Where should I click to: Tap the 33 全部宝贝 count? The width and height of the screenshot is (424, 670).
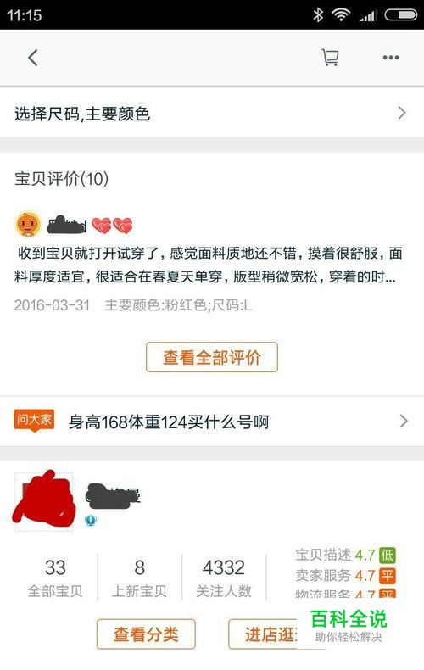point(55,578)
